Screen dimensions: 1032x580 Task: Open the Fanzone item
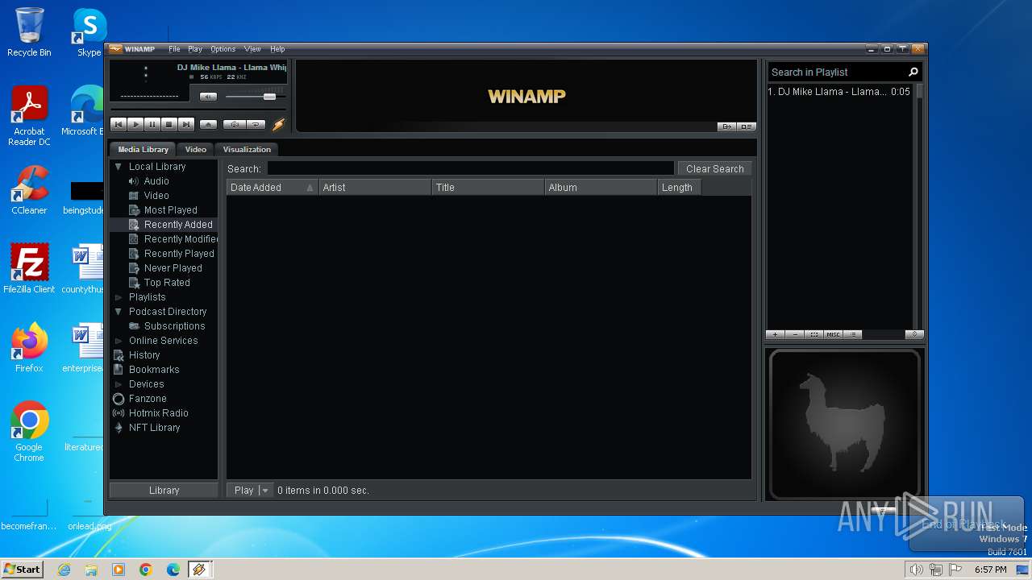coord(148,399)
